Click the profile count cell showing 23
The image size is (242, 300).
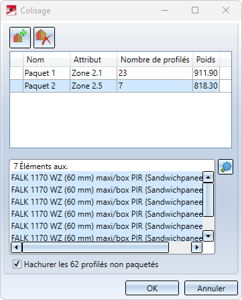(155, 73)
